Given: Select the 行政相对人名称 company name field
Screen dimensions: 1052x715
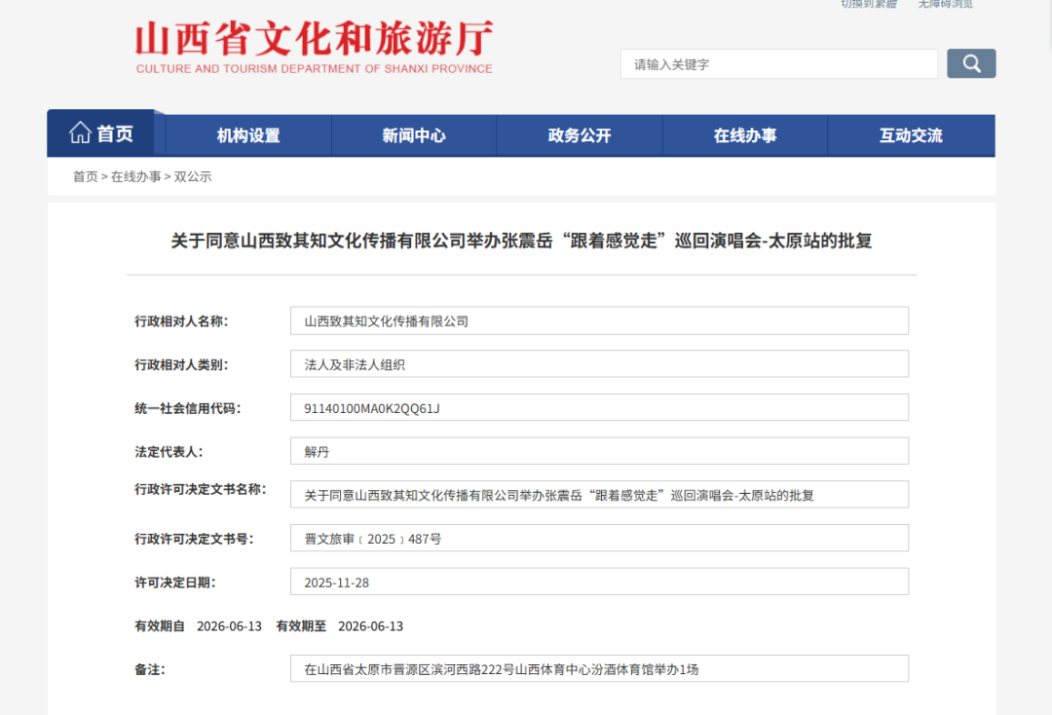Looking at the screenshot, I should tap(599, 320).
